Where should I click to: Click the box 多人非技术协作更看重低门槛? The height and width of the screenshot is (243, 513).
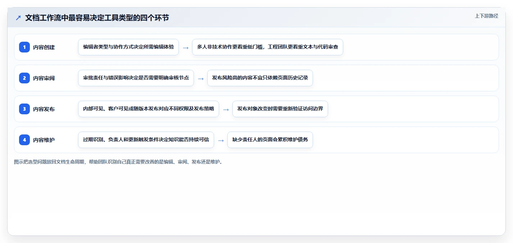pyautogui.click(x=268, y=47)
